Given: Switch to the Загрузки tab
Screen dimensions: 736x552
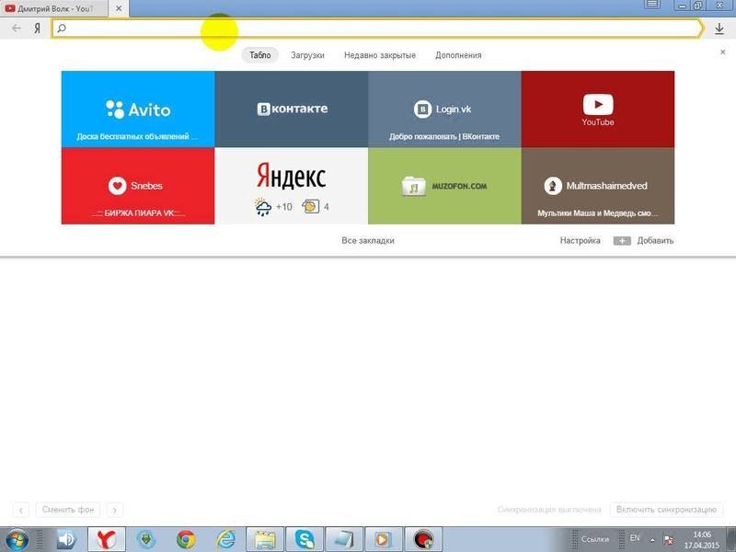Looking at the screenshot, I should coord(307,55).
